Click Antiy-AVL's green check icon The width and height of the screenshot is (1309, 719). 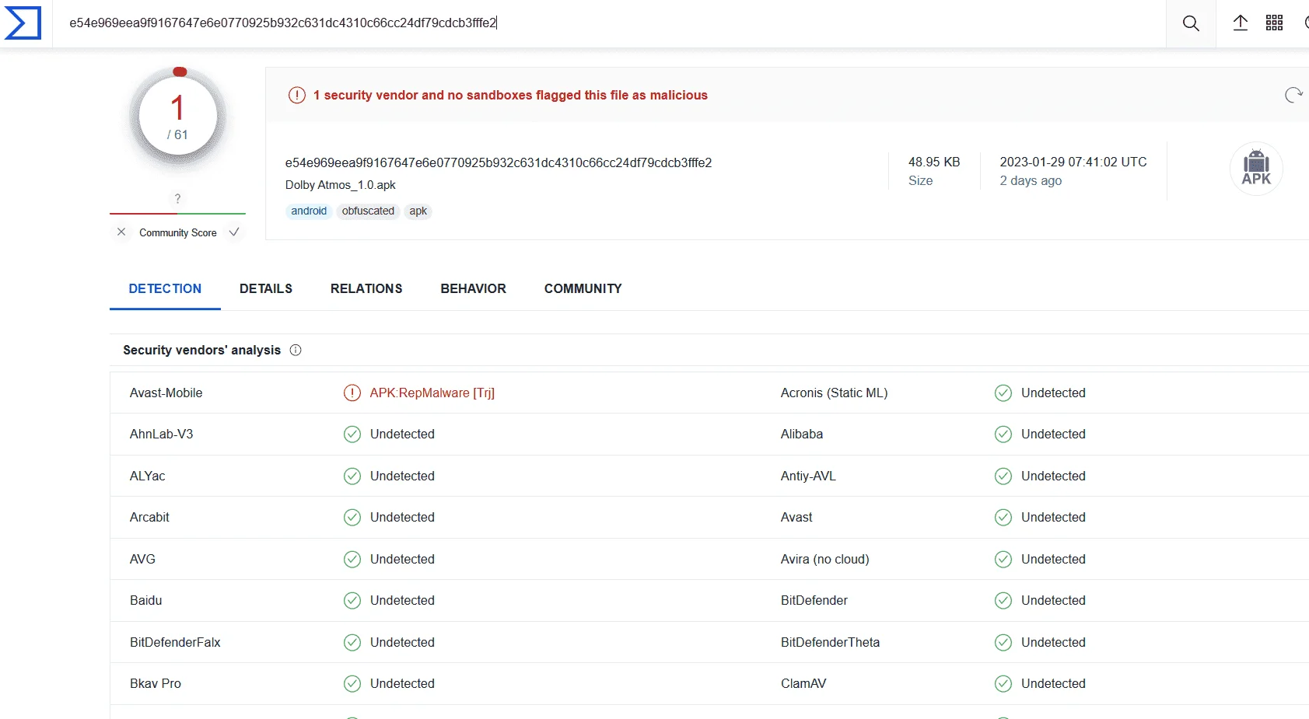[1003, 476]
